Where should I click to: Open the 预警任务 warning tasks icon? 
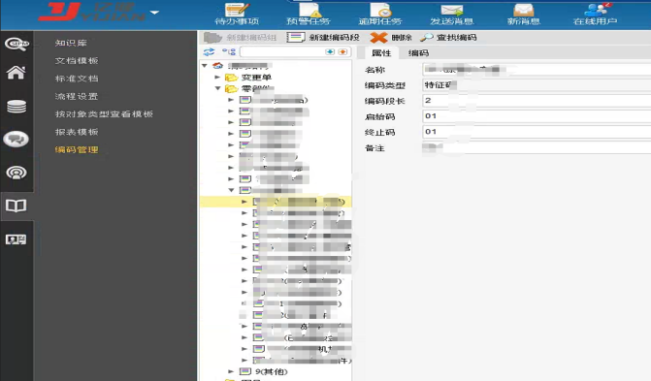point(309,14)
